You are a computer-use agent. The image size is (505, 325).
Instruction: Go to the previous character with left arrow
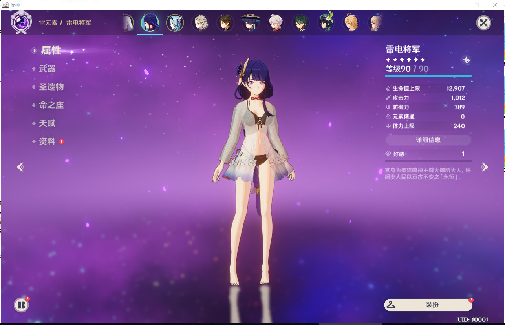pyautogui.click(x=21, y=167)
